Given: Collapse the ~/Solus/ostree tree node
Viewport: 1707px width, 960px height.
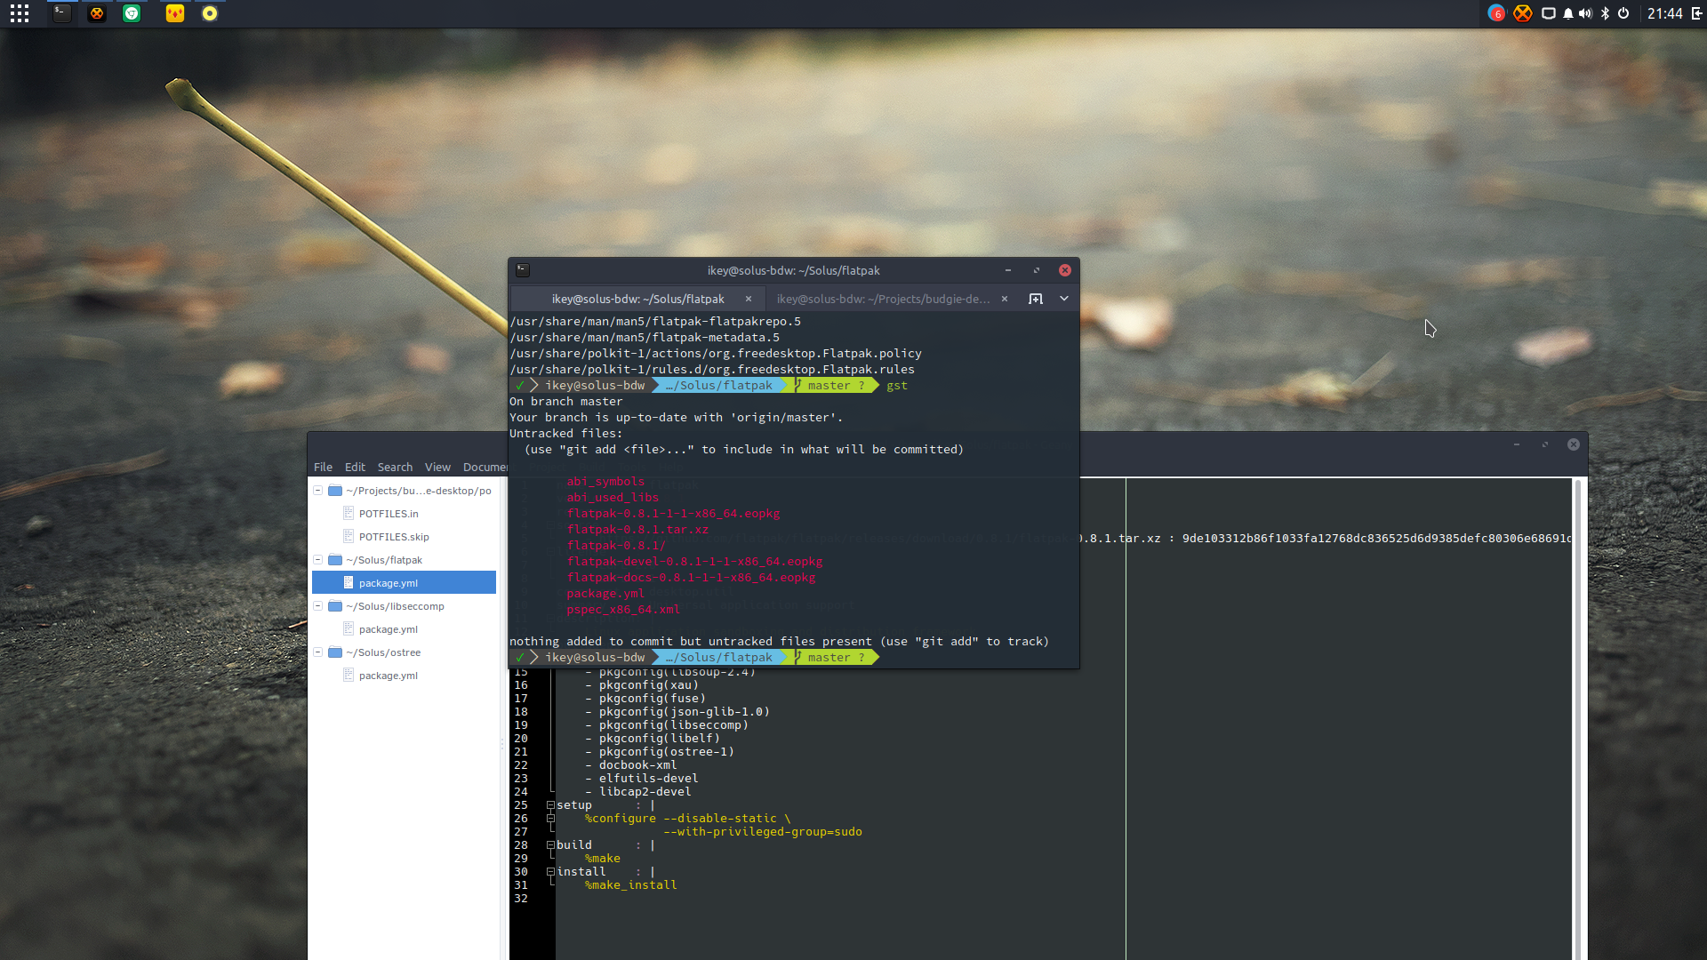Looking at the screenshot, I should (x=317, y=652).
